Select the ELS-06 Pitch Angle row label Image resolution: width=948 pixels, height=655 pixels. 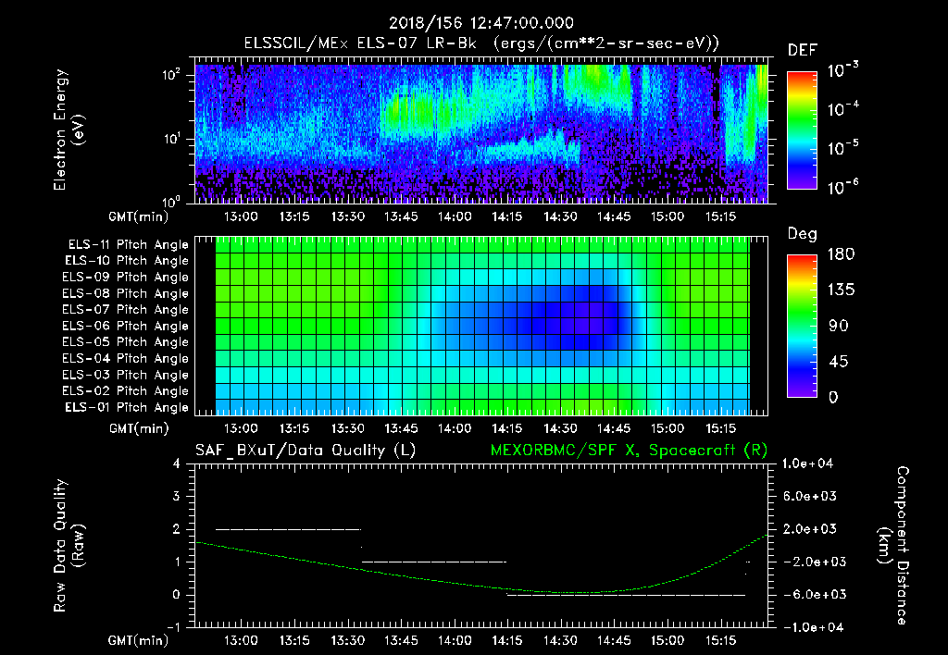(126, 327)
